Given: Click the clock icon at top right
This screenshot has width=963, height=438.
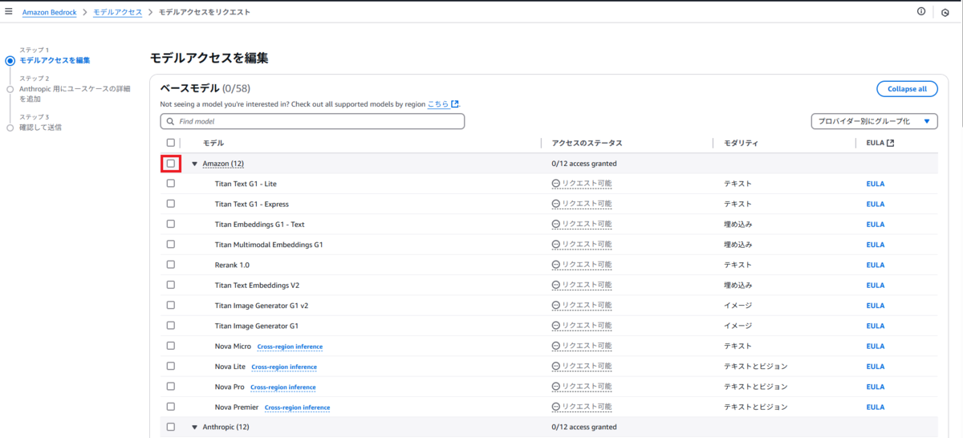Looking at the screenshot, I should (945, 13).
